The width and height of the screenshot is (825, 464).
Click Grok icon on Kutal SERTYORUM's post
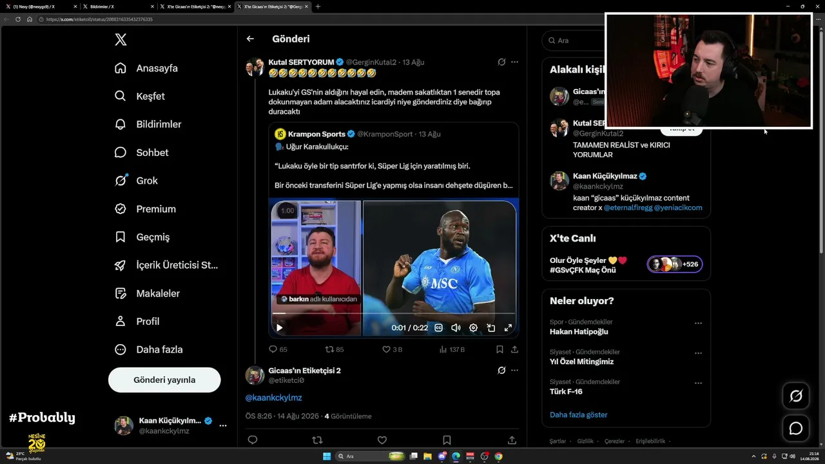click(501, 62)
